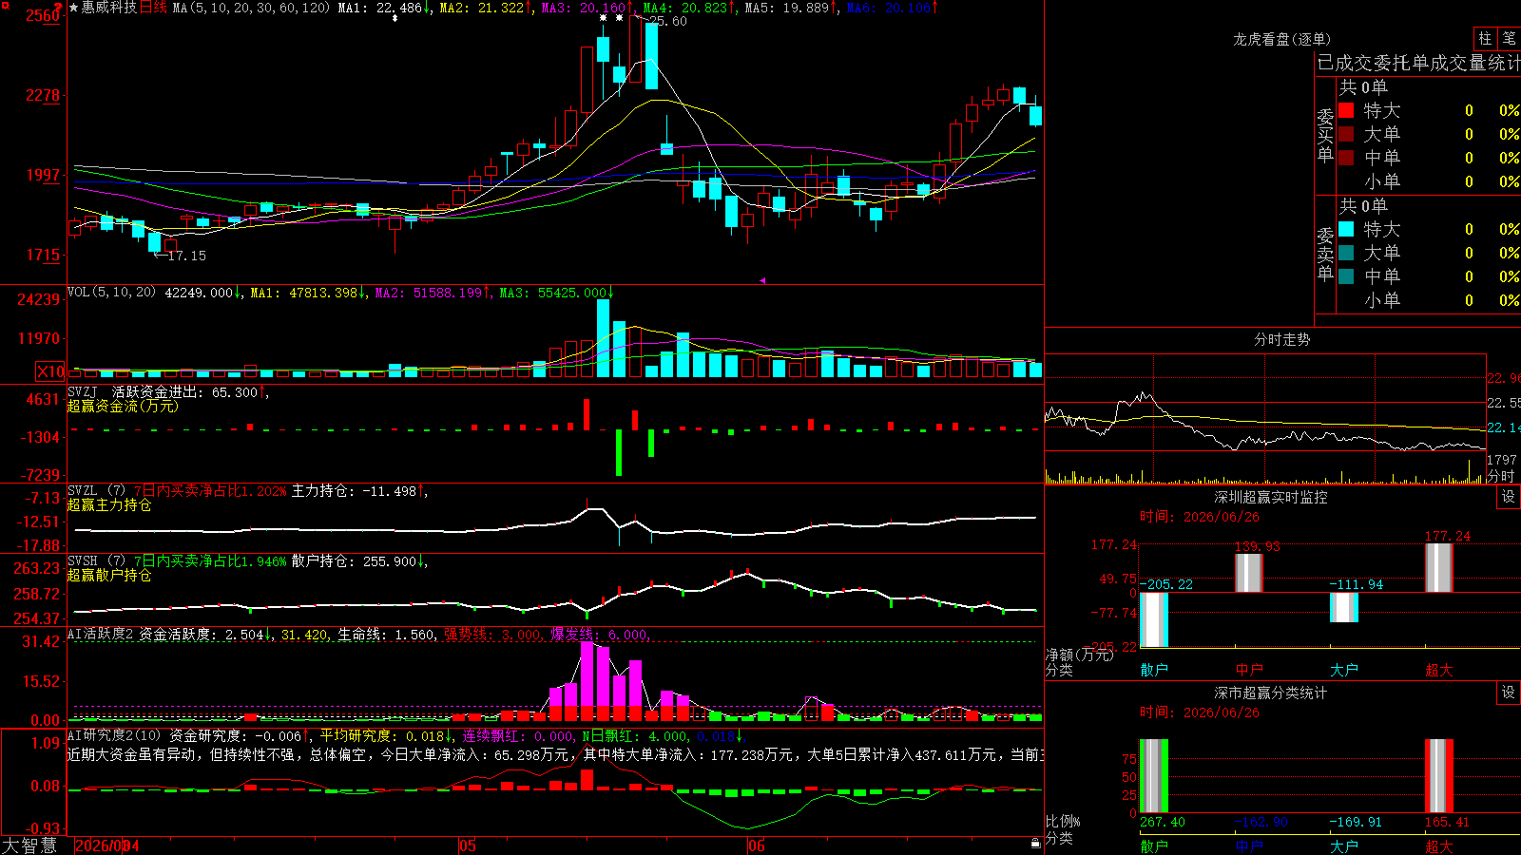Image resolution: width=1521 pixels, height=855 pixels.
Task: Open settings 设 for 深市超赢分类统计
Action: coord(1509,693)
